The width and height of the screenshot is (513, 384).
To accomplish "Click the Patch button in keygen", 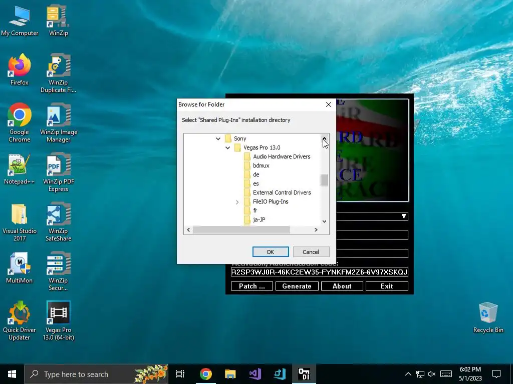I will pyautogui.click(x=252, y=286).
